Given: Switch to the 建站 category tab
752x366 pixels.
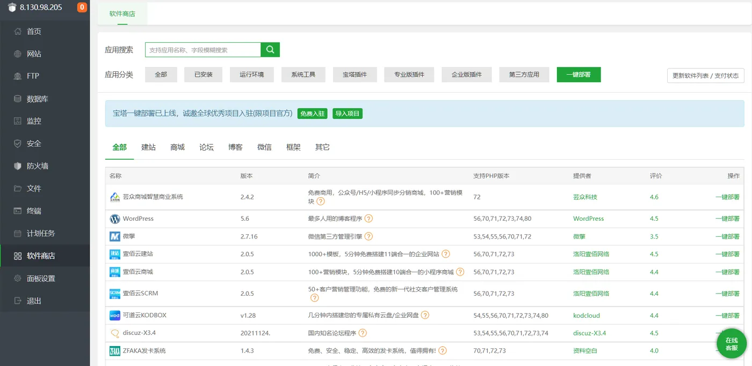Looking at the screenshot, I should [x=149, y=147].
